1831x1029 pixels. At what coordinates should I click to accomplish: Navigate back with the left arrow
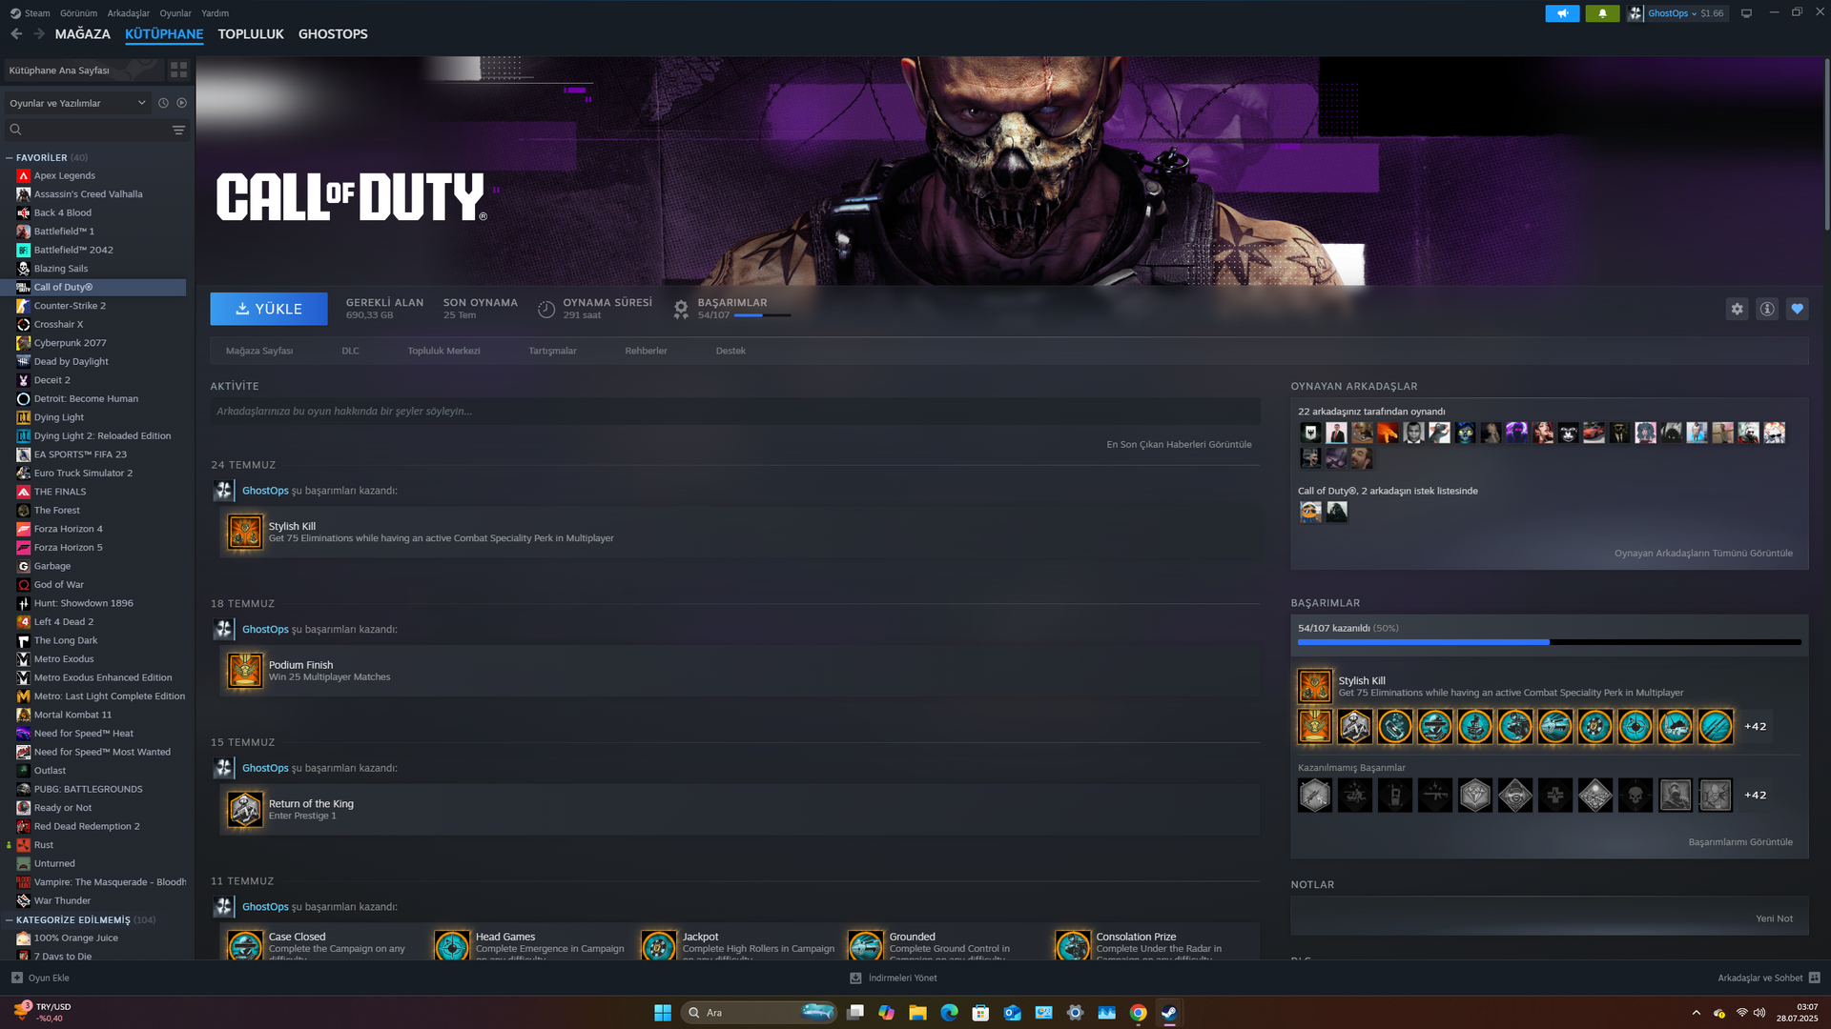[16, 33]
